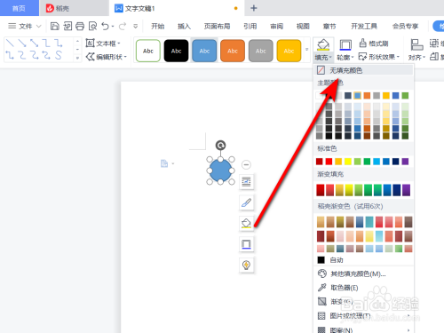Image resolution: width=444 pixels, height=333 pixels.
Task: Switch to the 插入 ribbon tab
Action: point(184,27)
